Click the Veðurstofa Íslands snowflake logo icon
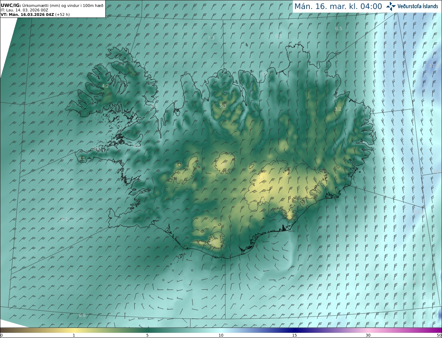 point(391,6)
